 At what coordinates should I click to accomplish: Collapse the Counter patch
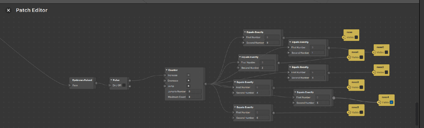tap(167, 70)
